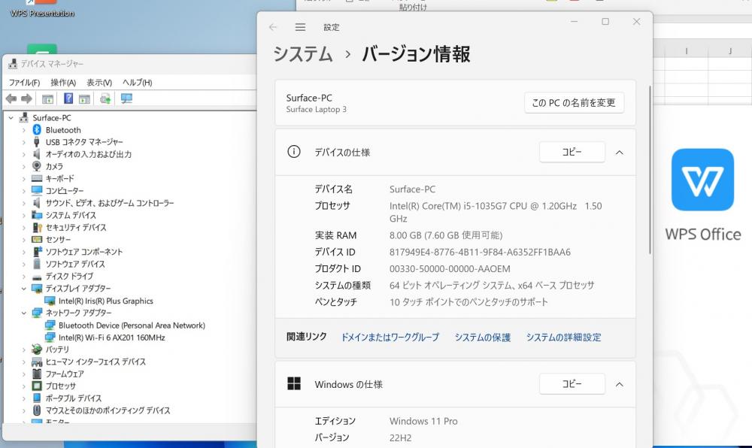Expand the ヒューマン インターフェイス デバイス node

click(x=23, y=362)
